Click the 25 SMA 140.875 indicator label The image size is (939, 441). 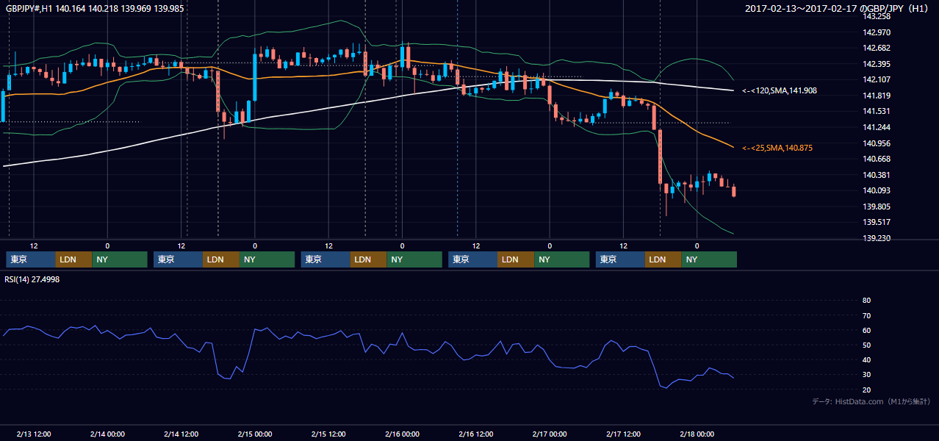point(777,148)
